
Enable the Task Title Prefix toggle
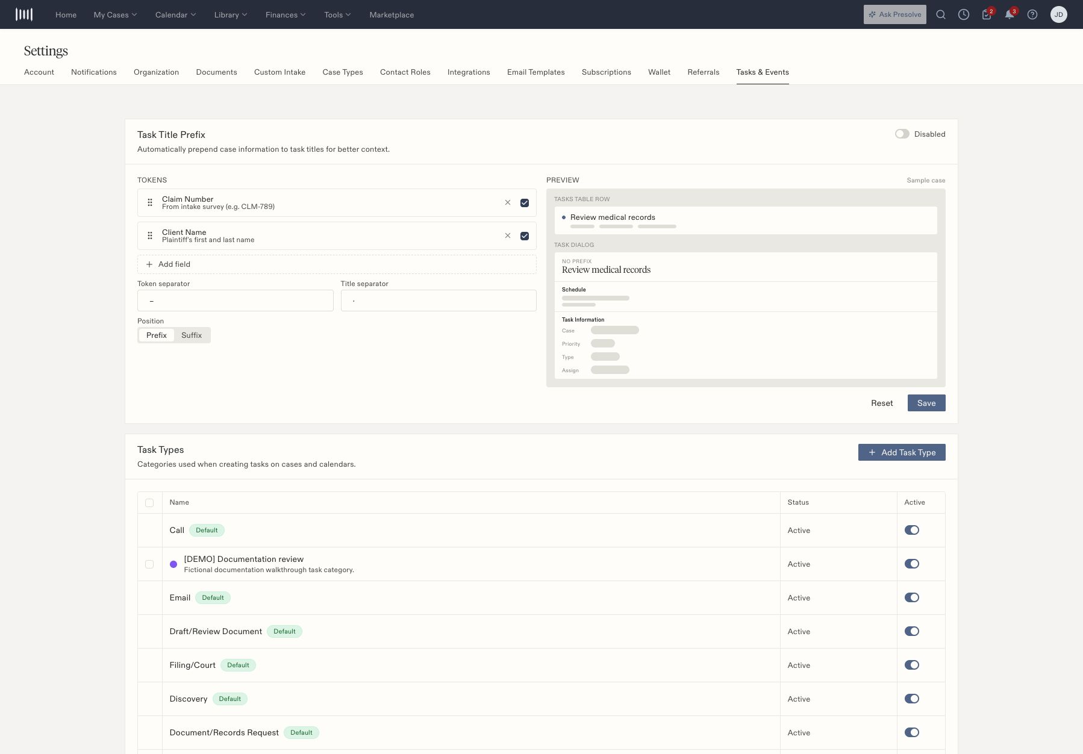tap(902, 134)
